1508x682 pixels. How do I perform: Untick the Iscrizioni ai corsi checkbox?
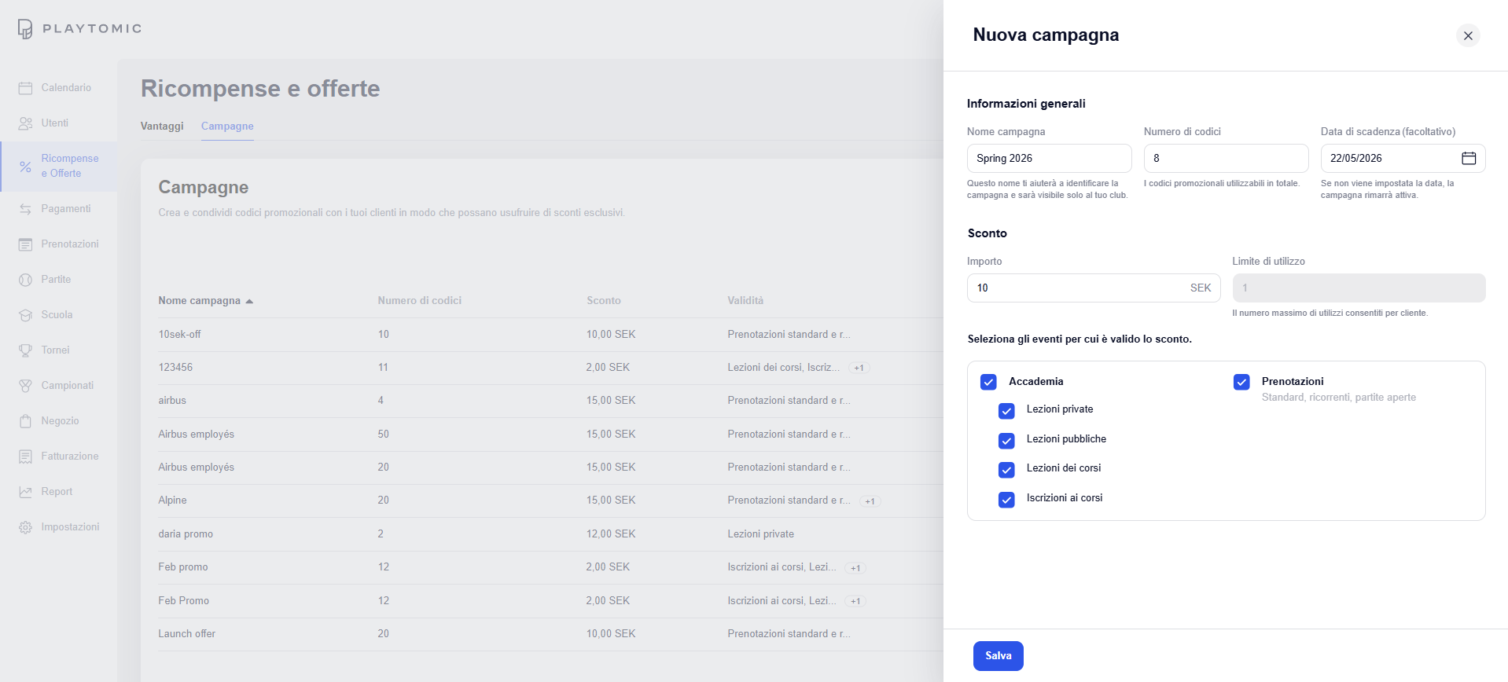1006,500
